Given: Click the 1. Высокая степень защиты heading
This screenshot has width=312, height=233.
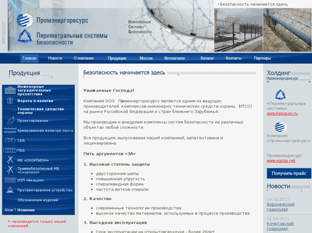Looking at the screenshot, I should pyautogui.click(x=117, y=164).
